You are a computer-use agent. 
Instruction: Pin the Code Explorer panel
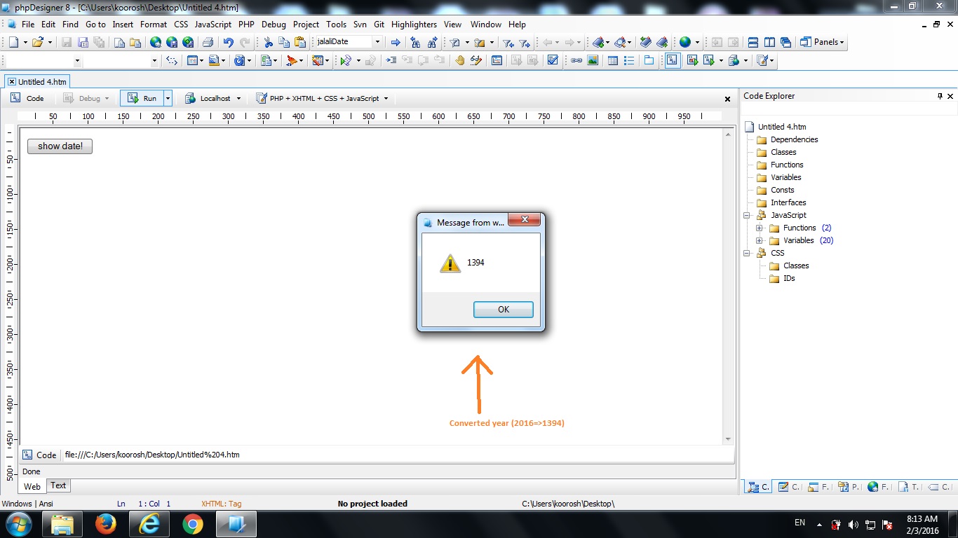click(940, 96)
